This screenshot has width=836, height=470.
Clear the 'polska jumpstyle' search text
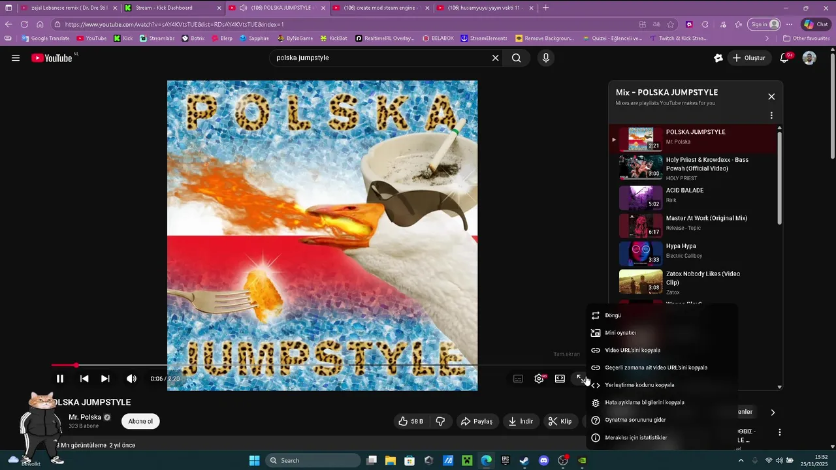point(495,58)
